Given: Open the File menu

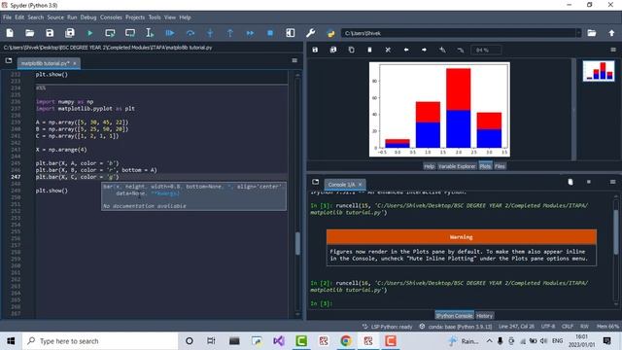Looking at the screenshot, I should [7, 17].
